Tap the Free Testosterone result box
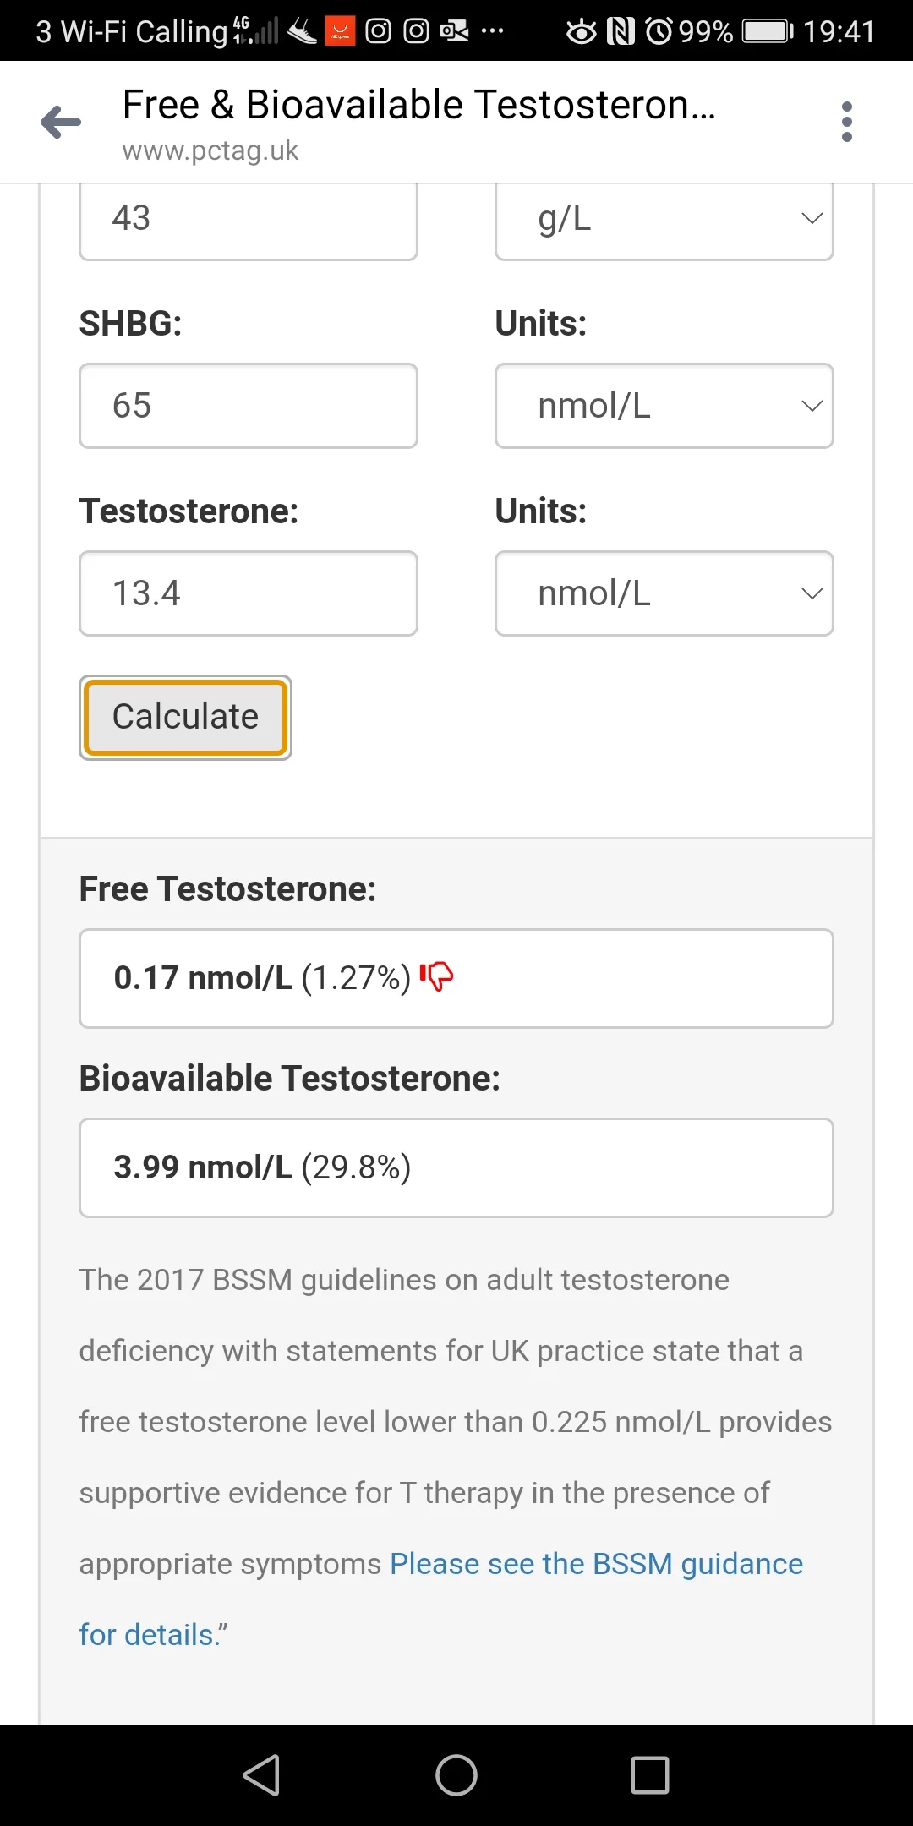913x1826 pixels. click(456, 978)
